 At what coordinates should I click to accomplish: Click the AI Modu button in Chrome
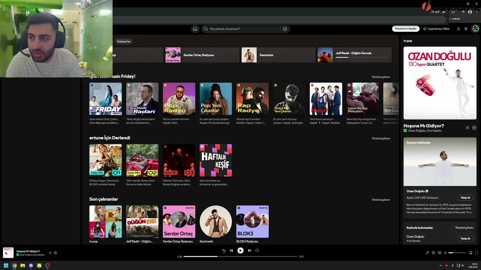pos(438,12)
